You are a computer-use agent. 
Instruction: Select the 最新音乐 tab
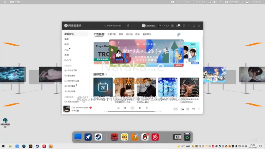pyautogui.click(x=147, y=34)
